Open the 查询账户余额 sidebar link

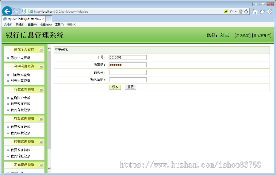21,98
